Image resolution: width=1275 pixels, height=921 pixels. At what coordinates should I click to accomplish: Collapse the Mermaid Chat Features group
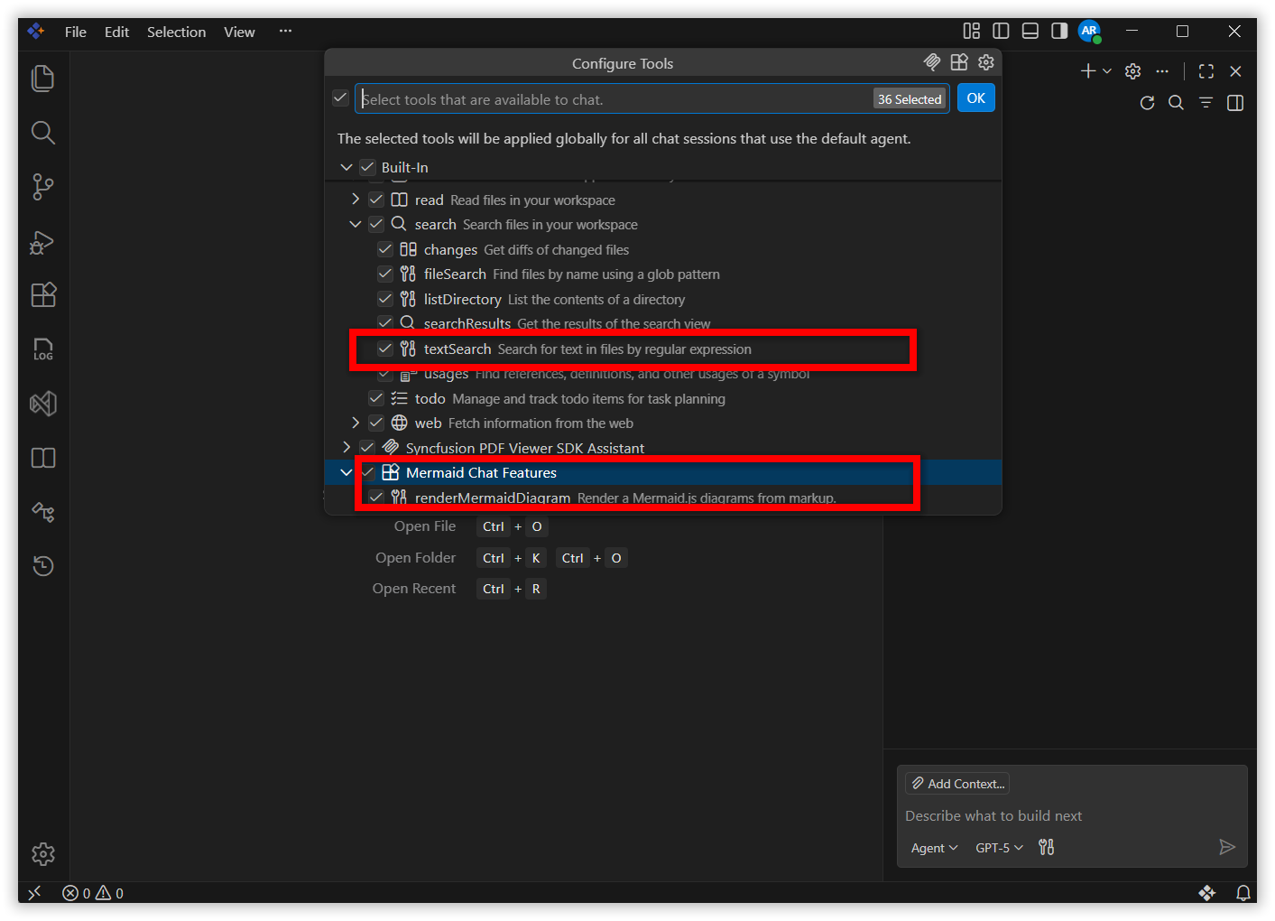tap(346, 472)
